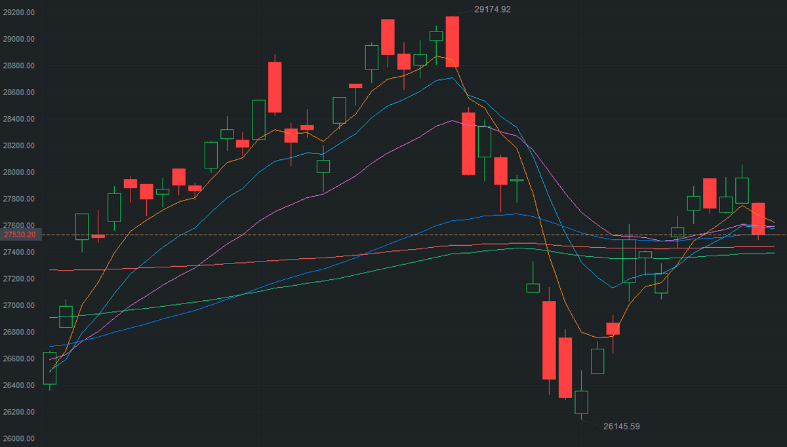Click the 26600.00 price axis label

click(x=20, y=359)
